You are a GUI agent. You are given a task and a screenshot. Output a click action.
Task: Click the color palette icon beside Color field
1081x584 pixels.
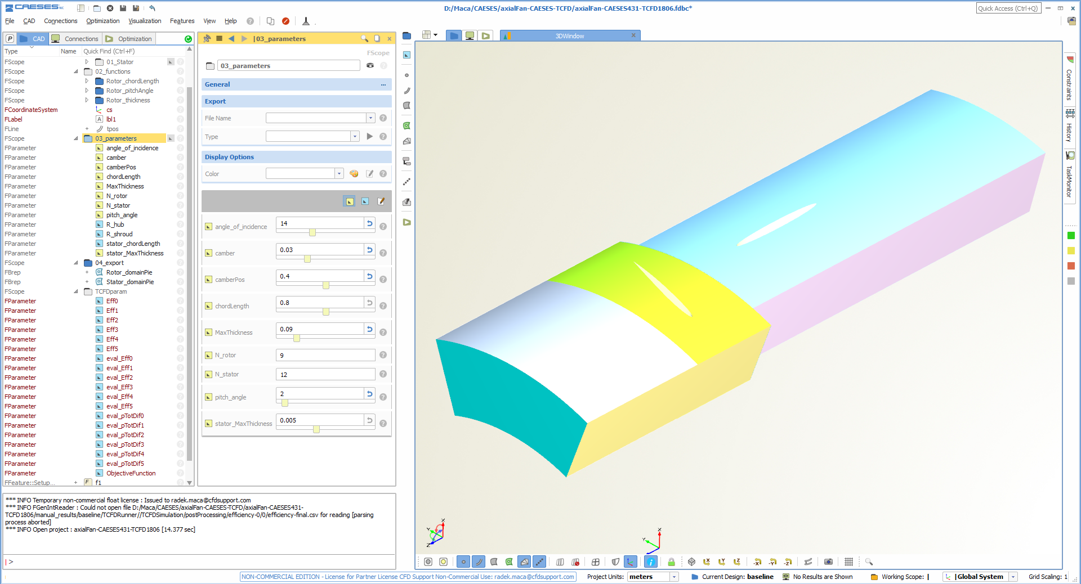pos(354,174)
